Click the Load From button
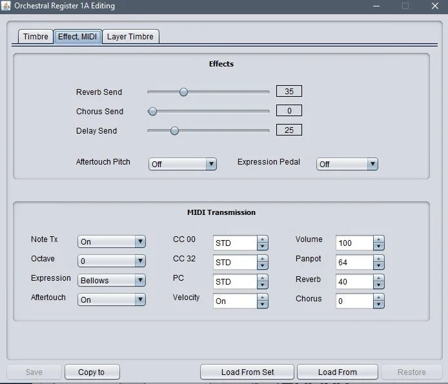The width and height of the screenshot is (448, 384). (338, 372)
